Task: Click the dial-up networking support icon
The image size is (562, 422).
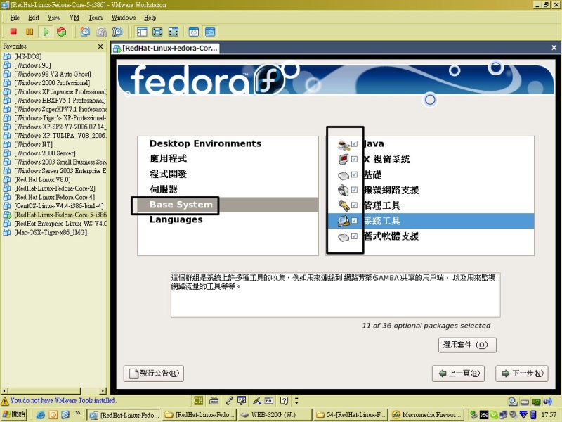Action: 344,190
